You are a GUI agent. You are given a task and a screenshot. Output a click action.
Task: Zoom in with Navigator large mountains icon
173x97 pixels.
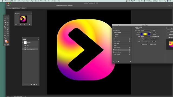[29, 25]
